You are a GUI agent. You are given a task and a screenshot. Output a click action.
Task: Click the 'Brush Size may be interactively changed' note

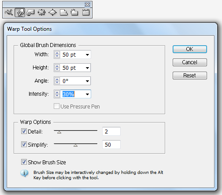pos(98,175)
